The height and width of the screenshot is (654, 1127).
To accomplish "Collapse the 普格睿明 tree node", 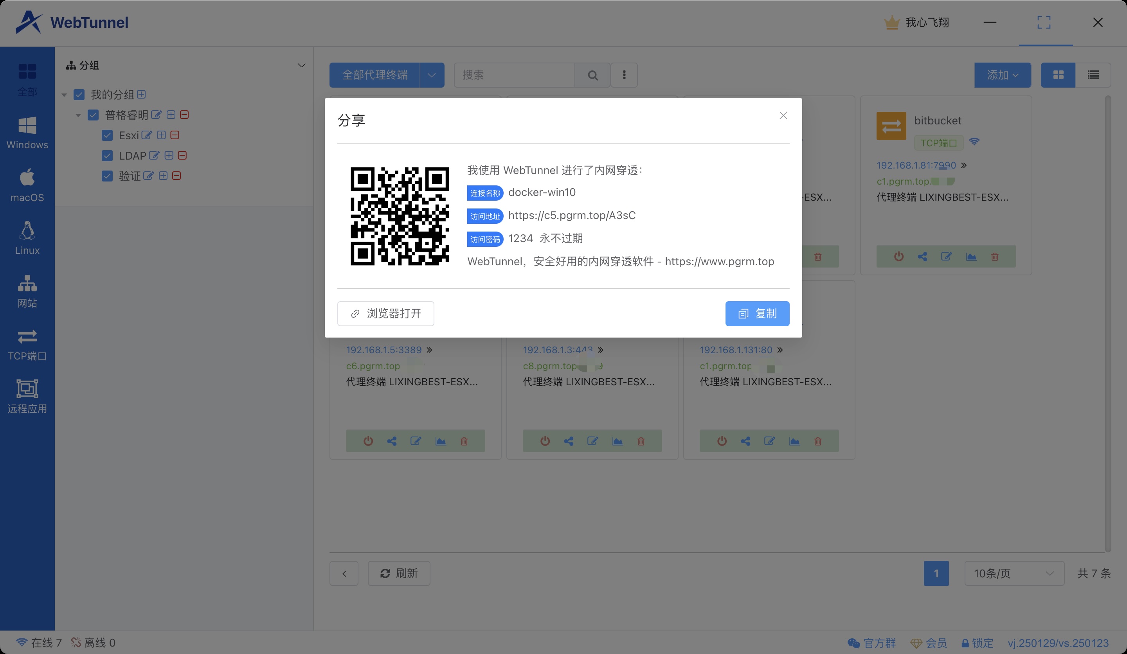I will pos(78,115).
